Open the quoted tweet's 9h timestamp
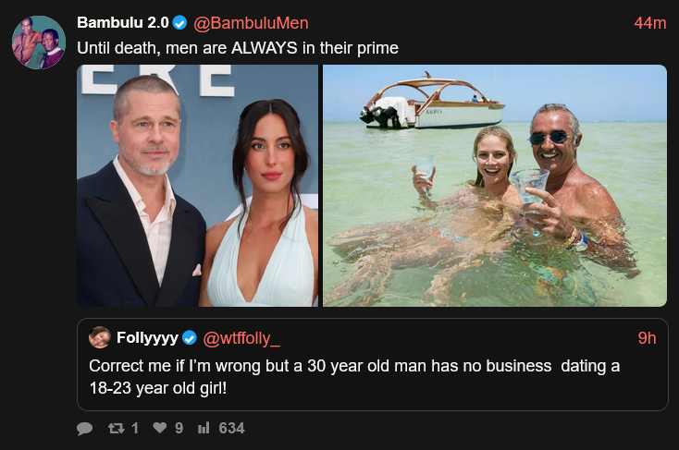Screen dimensions: 679x450 (648, 337)
